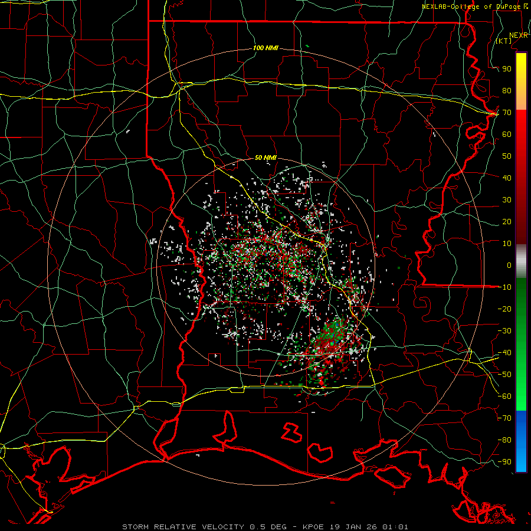
Task: Click the 10 value on velocity scale
Action: 507,244
